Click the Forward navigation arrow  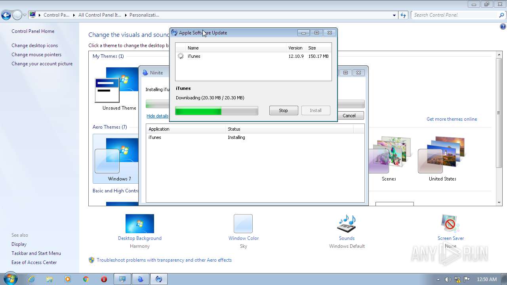[x=17, y=15]
